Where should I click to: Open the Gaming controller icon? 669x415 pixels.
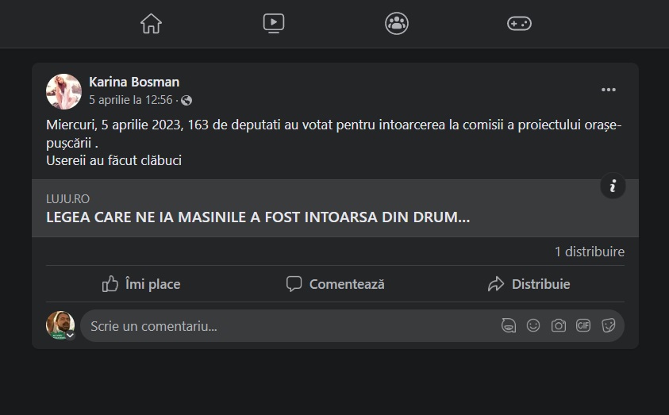(x=519, y=24)
